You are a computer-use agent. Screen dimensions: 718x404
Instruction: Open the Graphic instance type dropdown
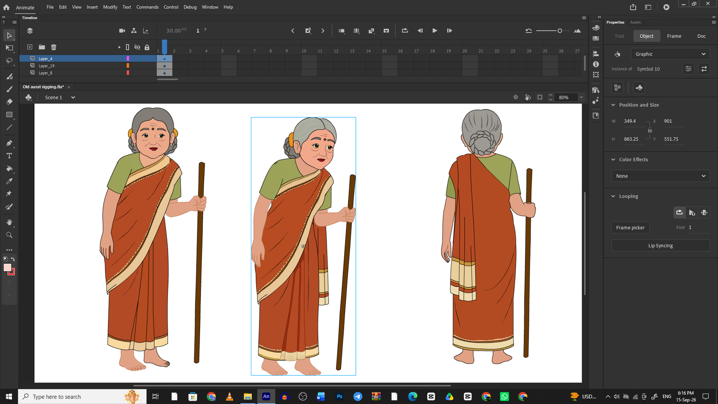[670, 54]
